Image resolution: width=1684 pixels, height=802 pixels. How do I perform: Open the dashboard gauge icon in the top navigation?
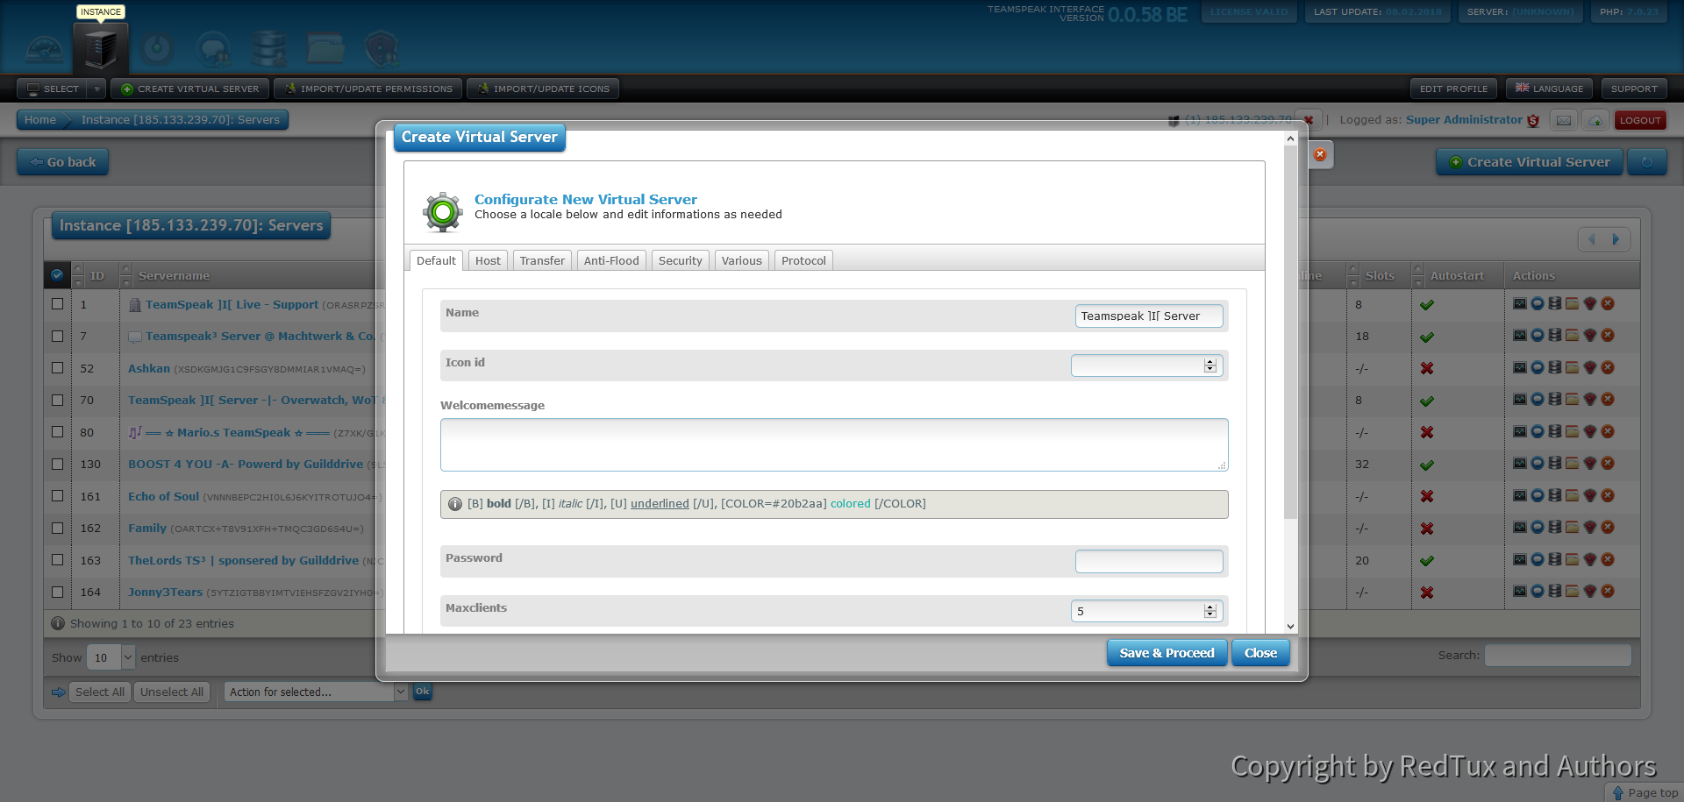[x=45, y=50]
